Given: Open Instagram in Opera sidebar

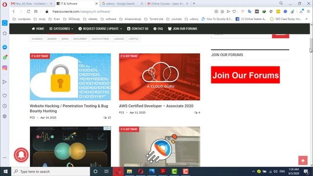Looking at the screenshot, I should (x=5, y=68).
